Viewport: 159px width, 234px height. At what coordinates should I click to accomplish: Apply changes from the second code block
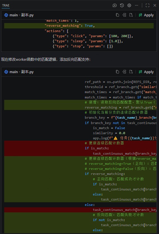click(146, 72)
